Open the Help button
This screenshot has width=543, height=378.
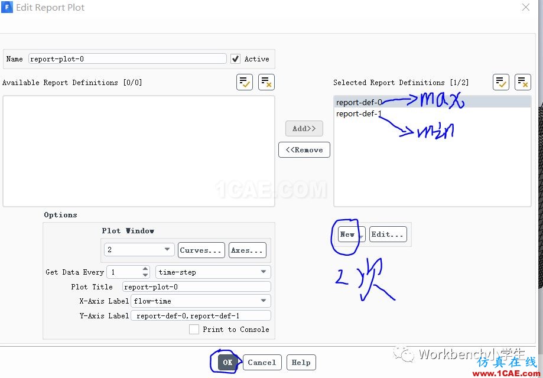301,363
